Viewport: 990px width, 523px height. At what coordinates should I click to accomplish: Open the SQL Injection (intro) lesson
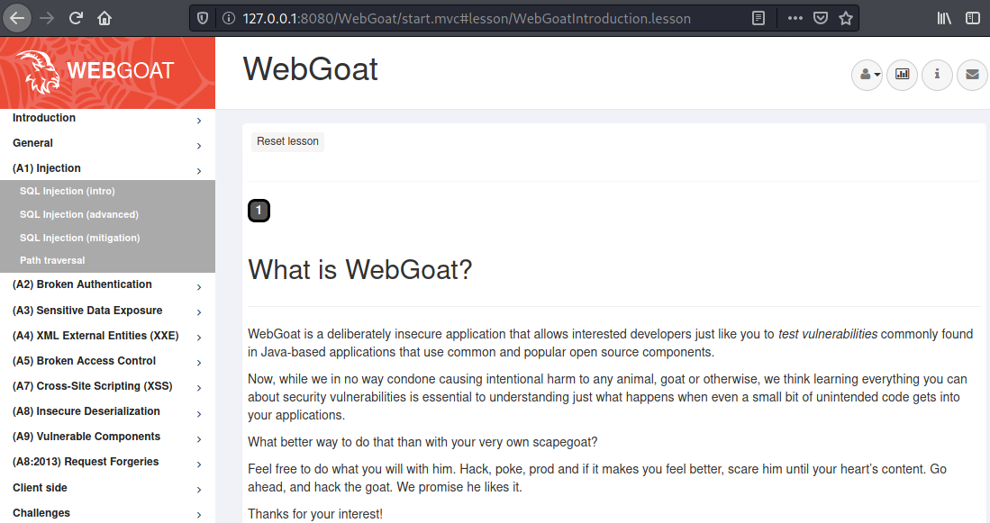click(x=67, y=191)
